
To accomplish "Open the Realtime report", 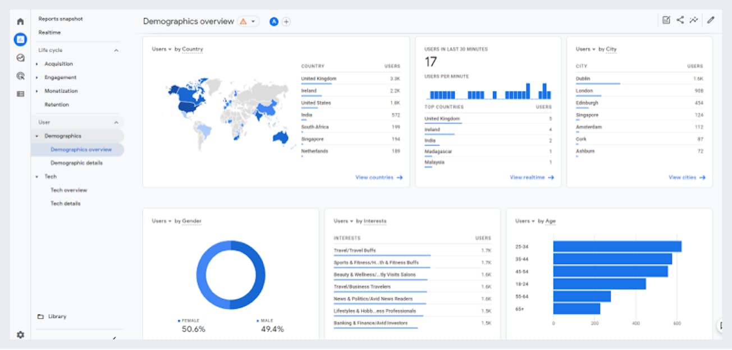I will click(51, 32).
